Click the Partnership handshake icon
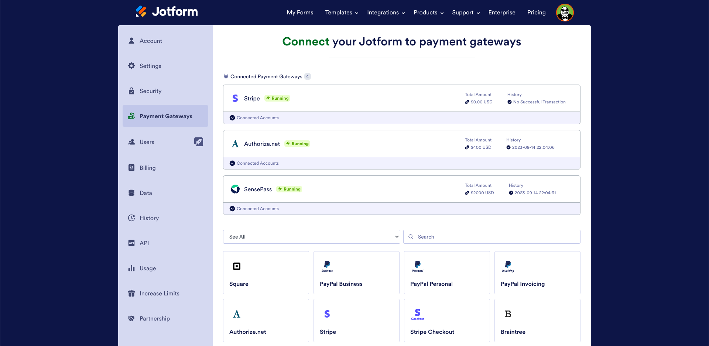 131,318
